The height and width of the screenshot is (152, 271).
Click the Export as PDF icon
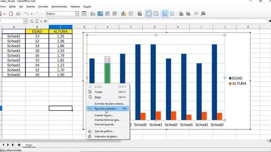[11, 14]
